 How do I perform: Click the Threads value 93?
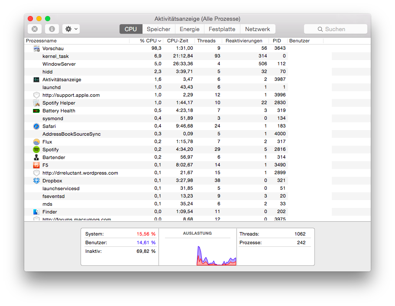pos(217,56)
